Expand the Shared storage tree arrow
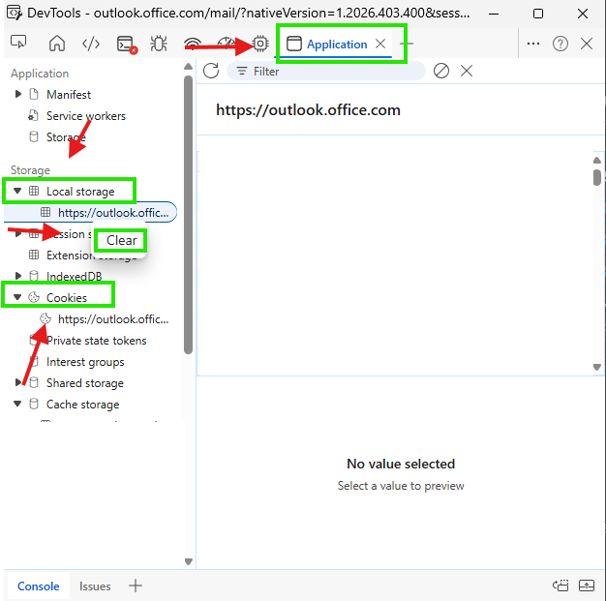Screen dimensions: 606x601 pyautogui.click(x=17, y=382)
